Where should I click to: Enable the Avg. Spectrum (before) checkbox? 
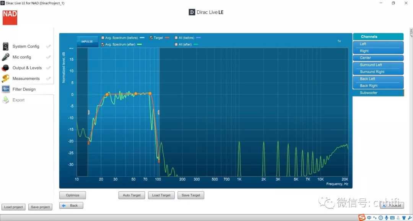point(103,38)
